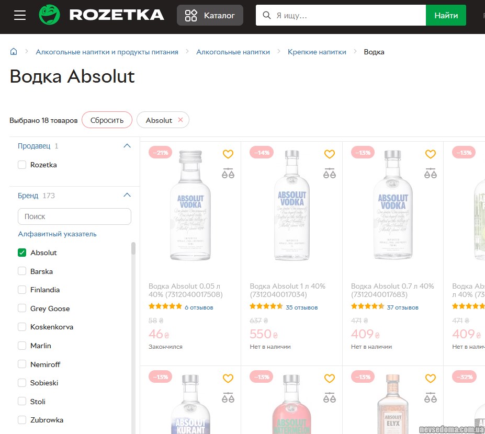Navigate to Крепкие напитки breadcrumb

317,52
